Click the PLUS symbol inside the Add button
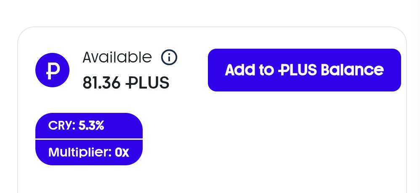The height and width of the screenshot is (193, 420). (x=298, y=70)
